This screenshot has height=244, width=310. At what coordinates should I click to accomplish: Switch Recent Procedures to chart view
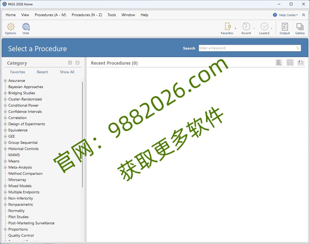(x=301, y=62)
